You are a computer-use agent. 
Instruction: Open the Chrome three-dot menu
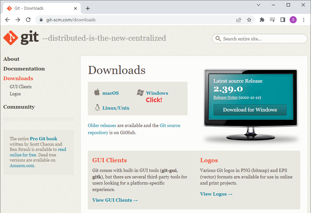click(x=304, y=20)
